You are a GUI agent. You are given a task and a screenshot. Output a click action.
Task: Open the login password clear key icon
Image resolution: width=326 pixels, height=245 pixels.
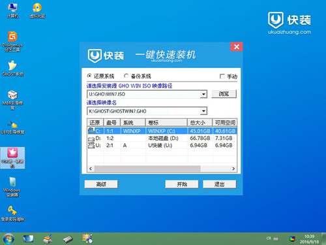pos(12,214)
